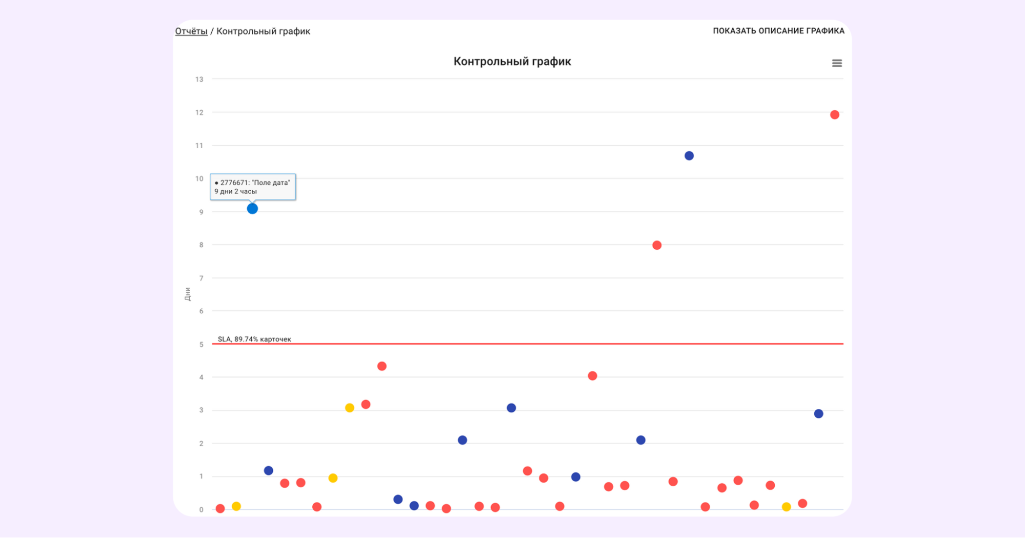Click the SLA 89.74% карточек label
Viewport: 1025px width, 538px height.
pyautogui.click(x=254, y=339)
